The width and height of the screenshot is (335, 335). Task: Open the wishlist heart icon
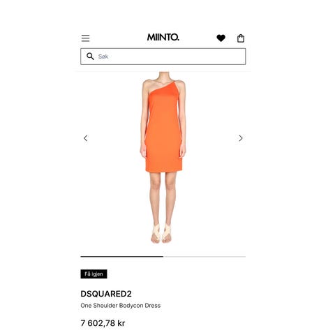click(x=221, y=38)
